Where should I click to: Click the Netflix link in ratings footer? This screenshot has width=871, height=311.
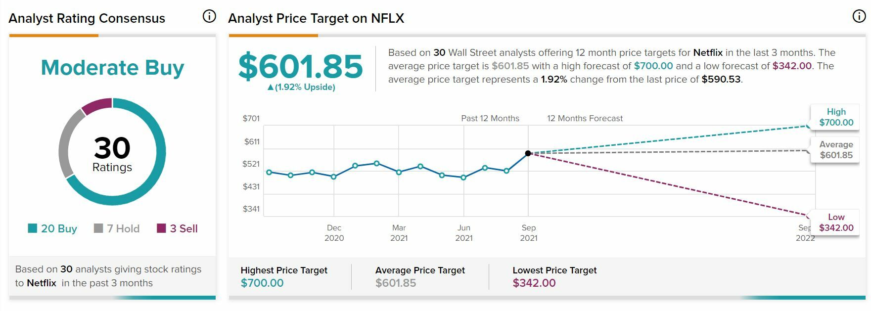pyautogui.click(x=42, y=283)
